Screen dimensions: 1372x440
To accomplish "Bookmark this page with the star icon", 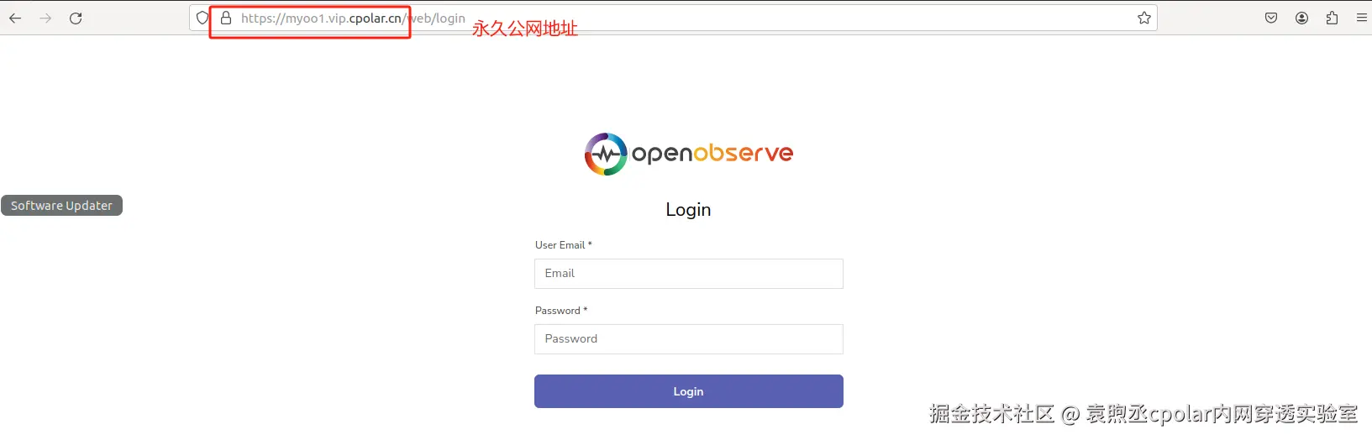I will pyautogui.click(x=1143, y=18).
